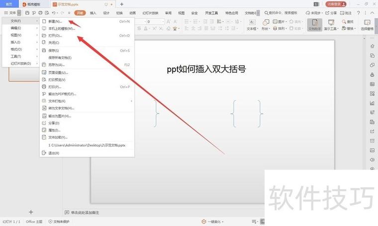Image resolution: width=378 pixels, height=226 pixels.
Task: Click the help question mark icon
Action: point(359,13)
